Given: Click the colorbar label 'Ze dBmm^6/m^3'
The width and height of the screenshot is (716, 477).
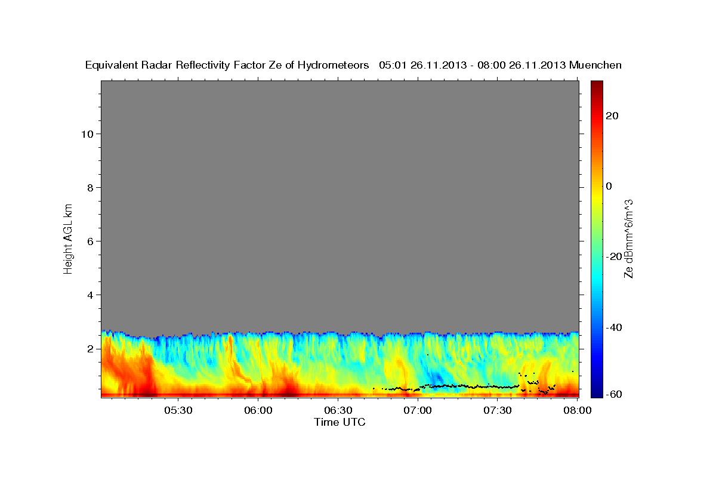Looking at the screenshot, I should point(628,238).
